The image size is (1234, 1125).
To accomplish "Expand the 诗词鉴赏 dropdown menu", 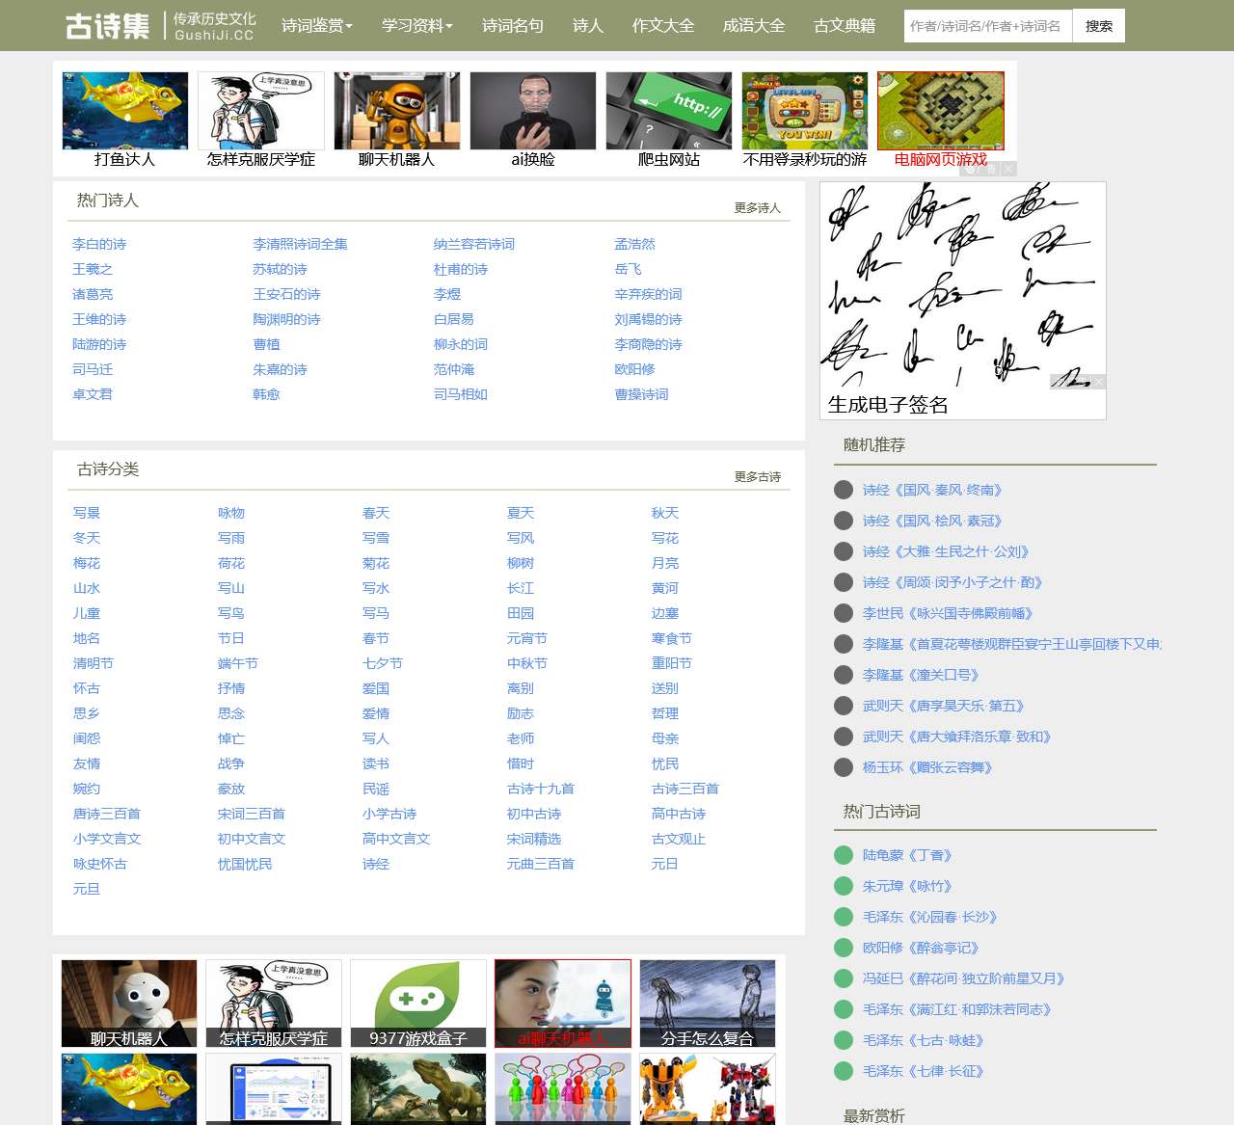I will pos(317,26).
